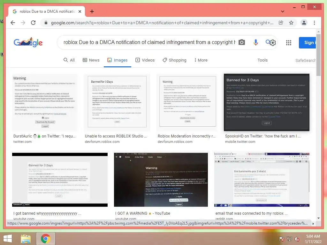Click 'I got banned whyyyy' caption text
The image size is (327, 245).
[x=47, y=213]
